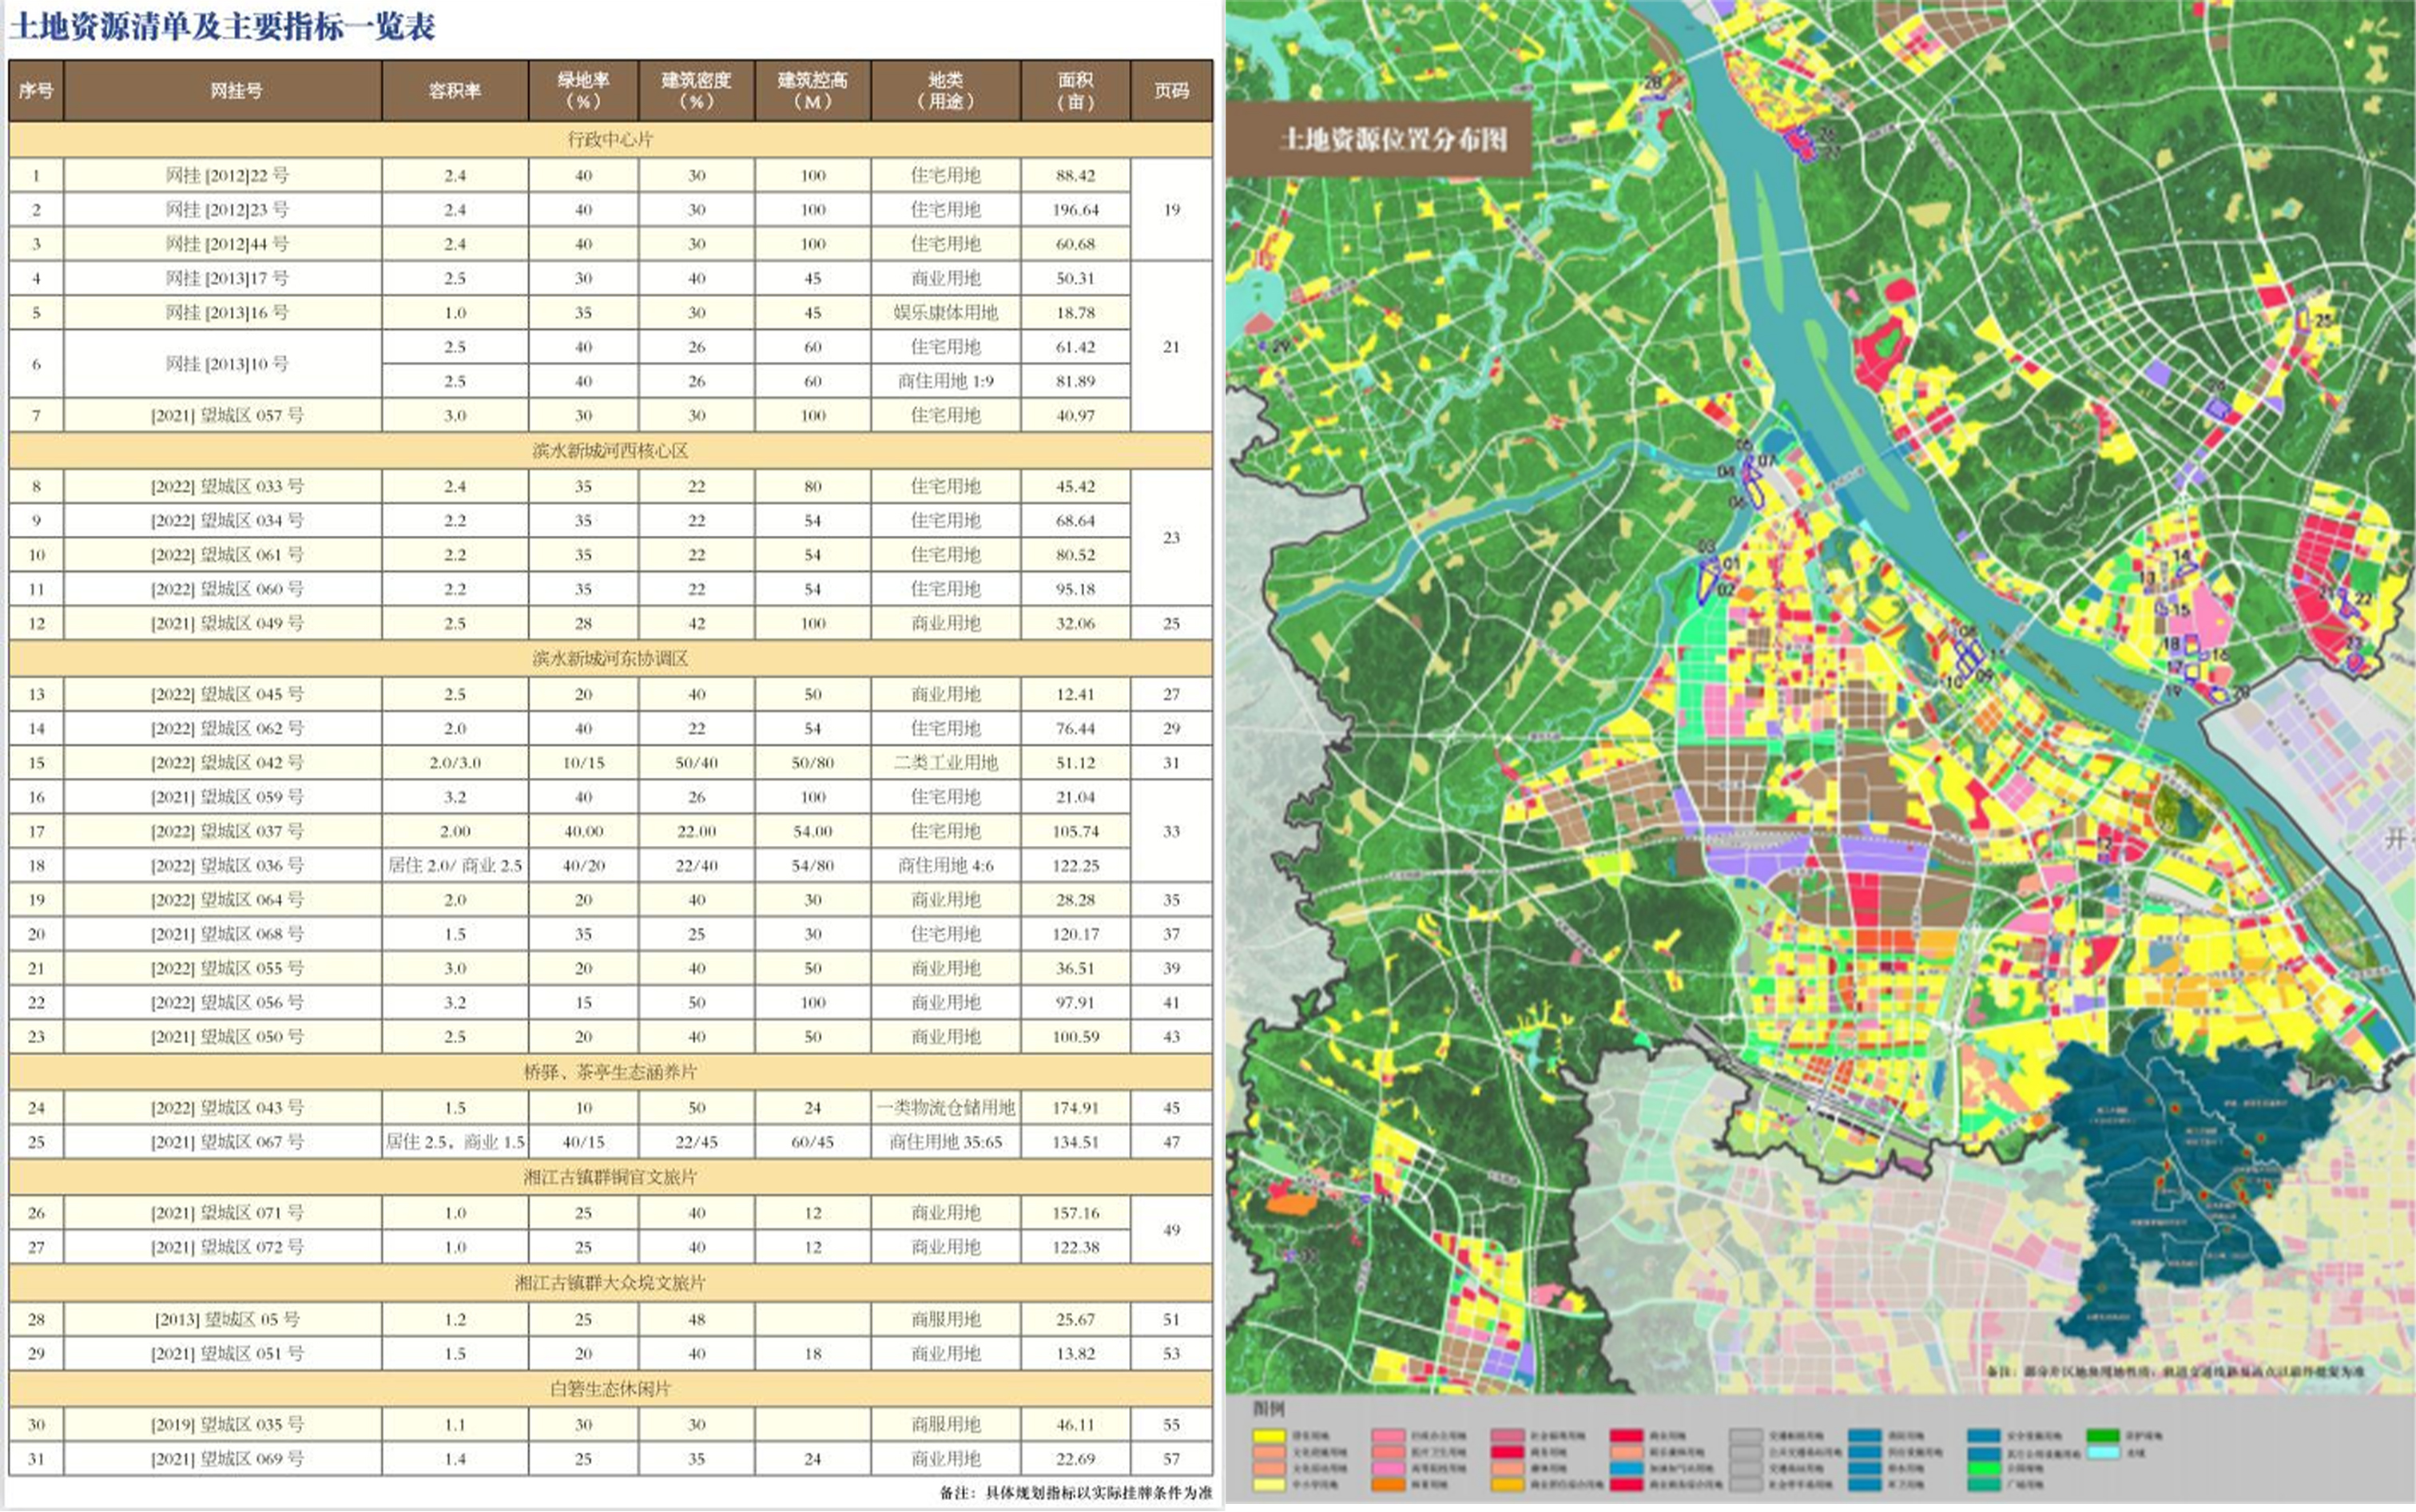Screen dimensions: 2416x1512
Task: Select the 滨水新城河东协调区 section row
Action: pyautogui.click(x=610, y=658)
